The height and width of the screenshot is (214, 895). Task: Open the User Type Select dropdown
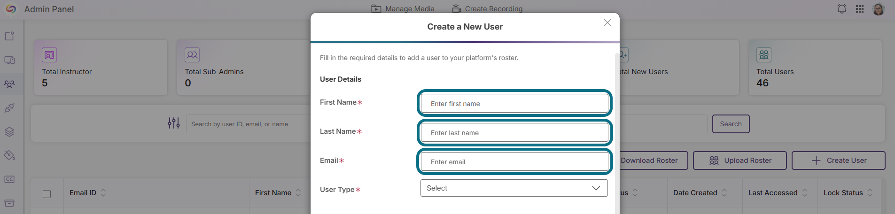[514, 188]
